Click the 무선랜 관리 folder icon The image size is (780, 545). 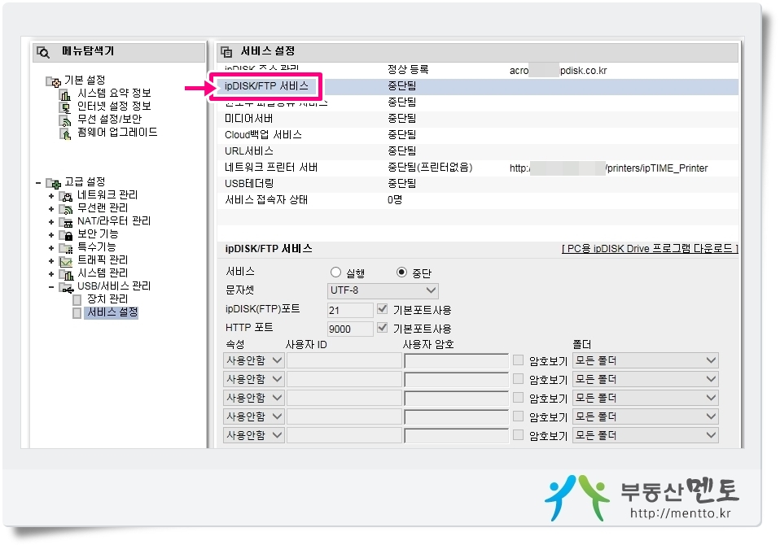point(66,209)
